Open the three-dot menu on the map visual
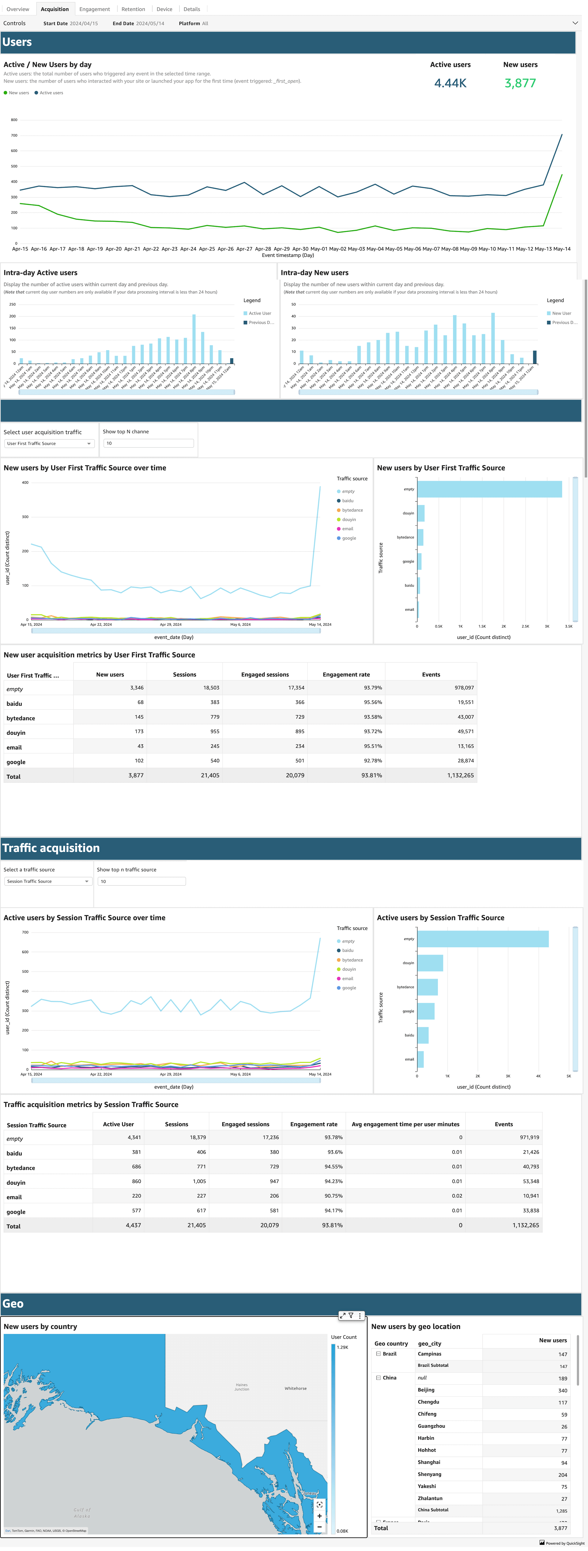Viewport: 588px width, 1551px height. coord(360,1316)
